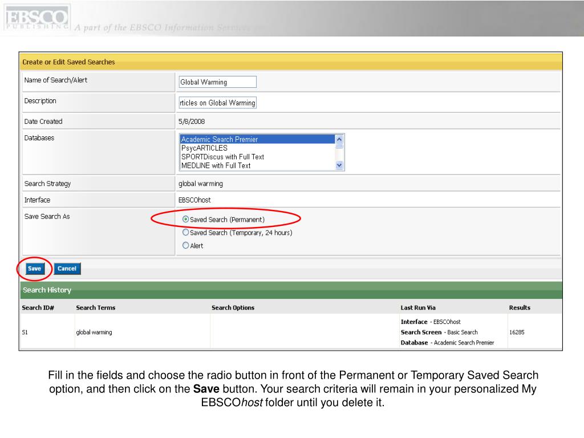Click the Search History section header
584x438 pixels.
tap(291, 290)
